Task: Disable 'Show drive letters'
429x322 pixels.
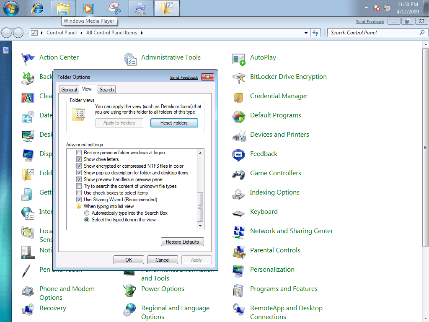Action: pos(79,159)
